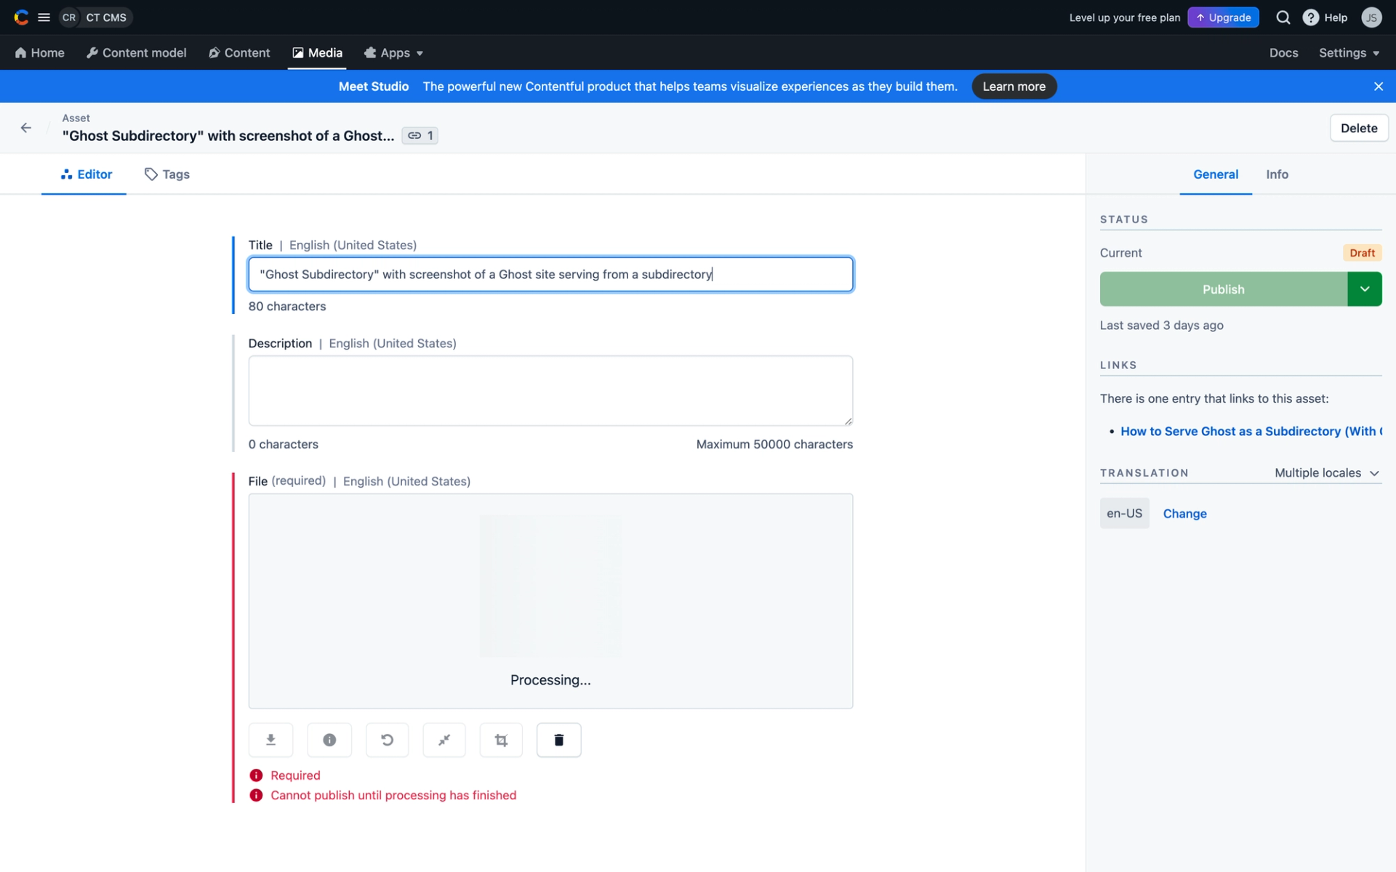Click the links count badge showing 1
Screen dimensions: 1396x872
click(x=420, y=136)
